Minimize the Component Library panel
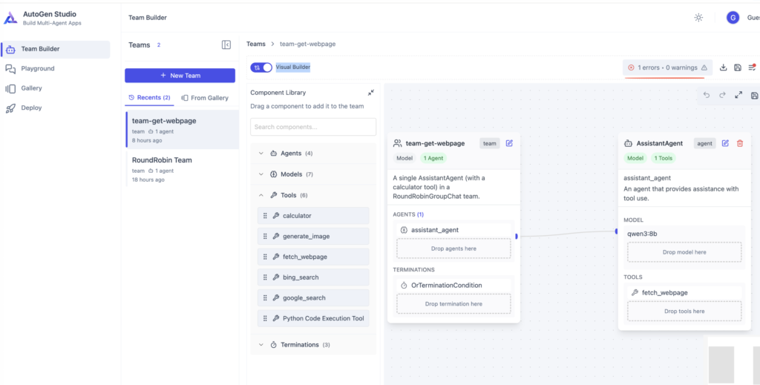Viewport: 760px width, 385px height. pyautogui.click(x=371, y=93)
